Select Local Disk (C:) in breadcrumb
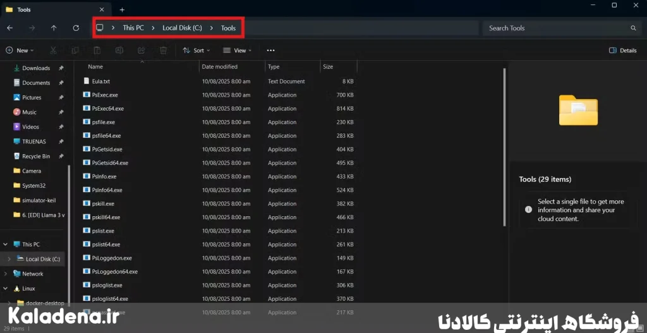Screen dimensions: 647x333 coord(182,28)
